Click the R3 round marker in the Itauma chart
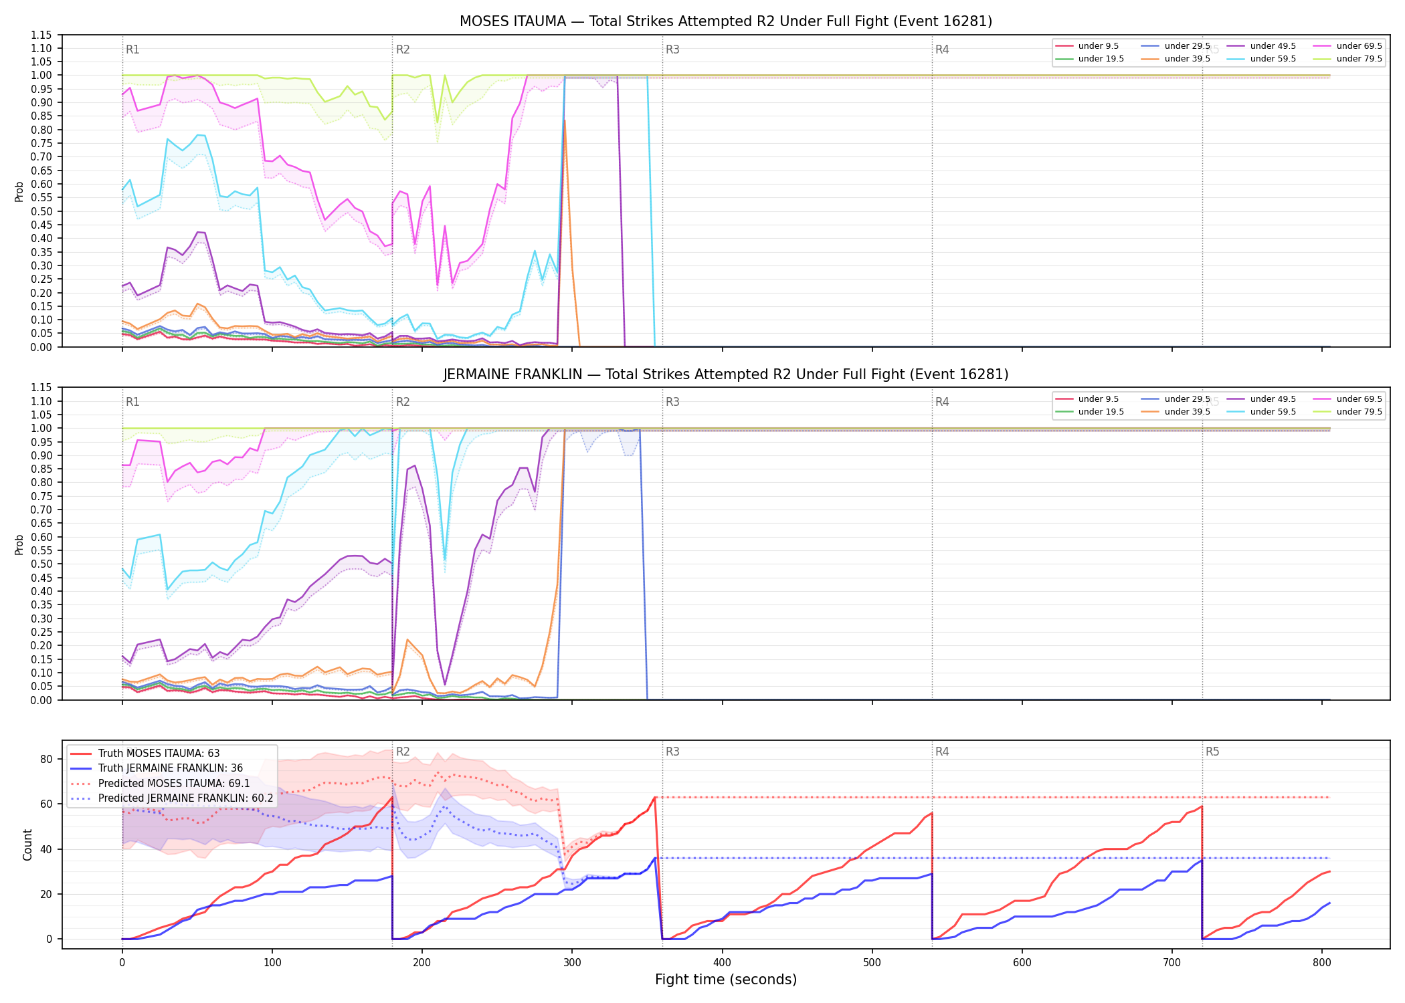Viewport: 1405px width, 1003px height. click(672, 49)
